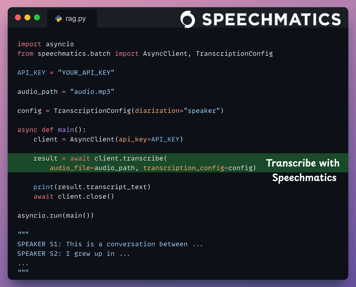
Task: Click the 'from speechmatics.batch' text
Action: pyautogui.click(x=64, y=53)
